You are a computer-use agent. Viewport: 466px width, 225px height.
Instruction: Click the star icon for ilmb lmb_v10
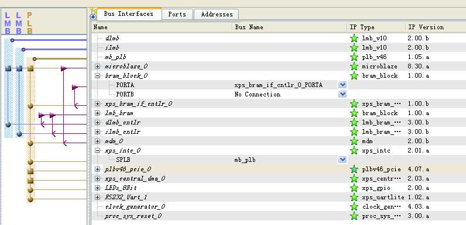pyautogui.click(x=354, y=47)
